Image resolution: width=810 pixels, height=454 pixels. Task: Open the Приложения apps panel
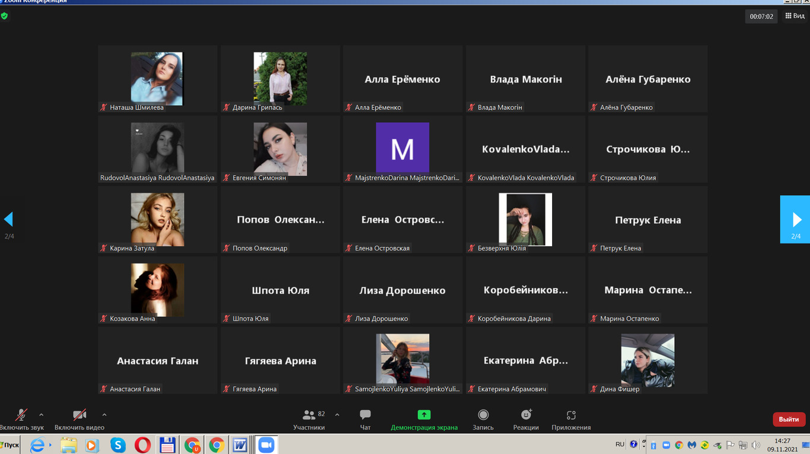pyautogui.click(x=571, y=419)
